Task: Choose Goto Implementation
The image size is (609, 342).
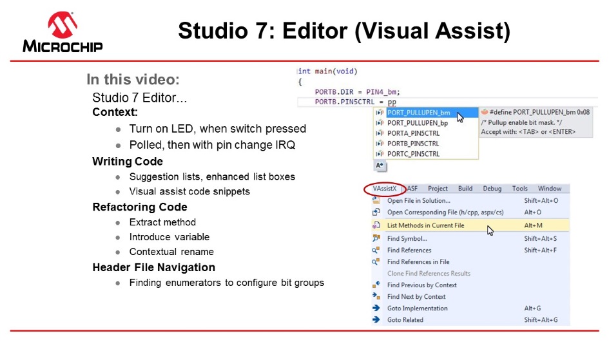Action: coord(470,309)
